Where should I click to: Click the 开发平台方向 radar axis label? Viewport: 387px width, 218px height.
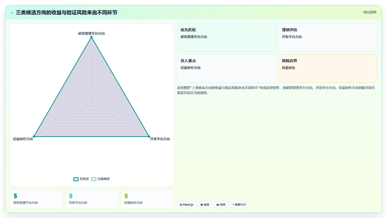160,139
